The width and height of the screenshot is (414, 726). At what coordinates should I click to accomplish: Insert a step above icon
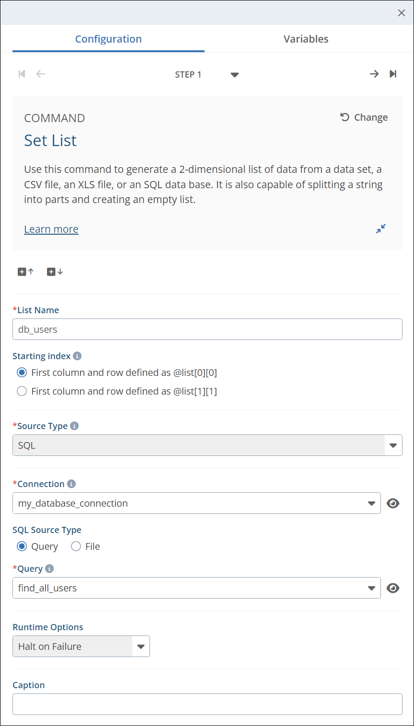26,272
